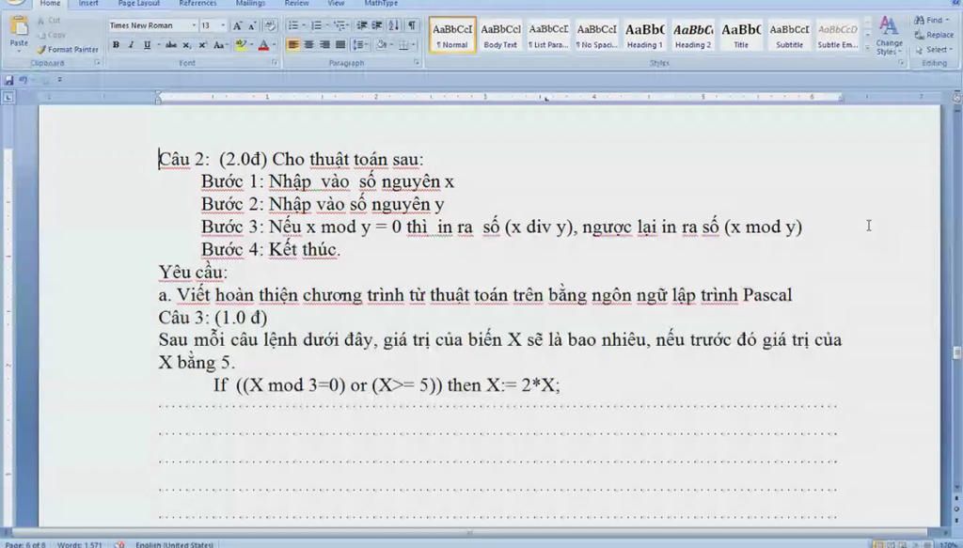Click the Bullets list icon

293,25
